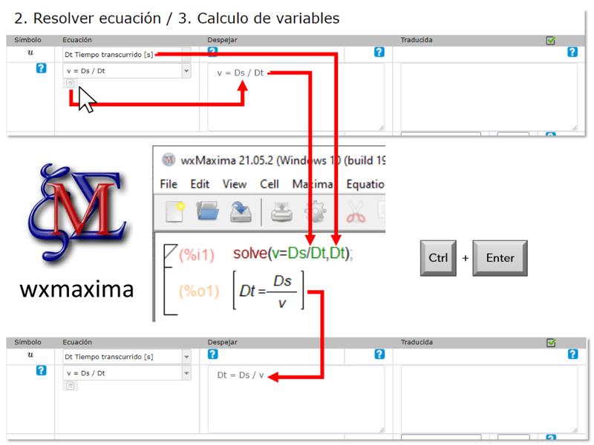Click the Despejar text area containing 'v = Ds / Dt'
The width and height of the screenshot is (594, 445).
click(296, 97)
